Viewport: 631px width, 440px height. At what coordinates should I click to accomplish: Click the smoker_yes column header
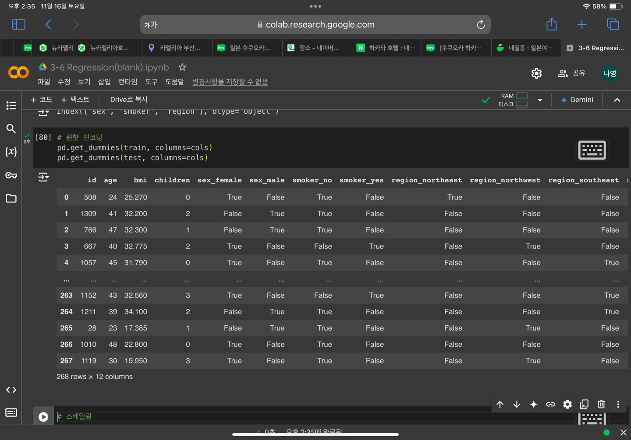coord(362,180)
